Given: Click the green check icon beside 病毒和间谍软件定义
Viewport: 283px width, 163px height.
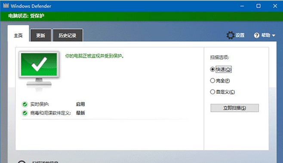Looking at the screenshot, I should point(25,113).
